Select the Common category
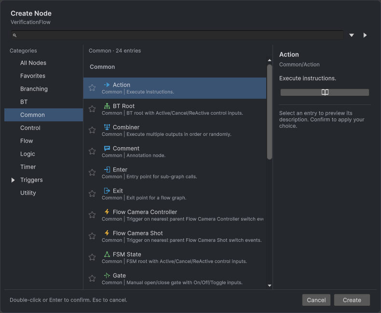The width and height of the screenshot is (381, 313). point(44,115)
